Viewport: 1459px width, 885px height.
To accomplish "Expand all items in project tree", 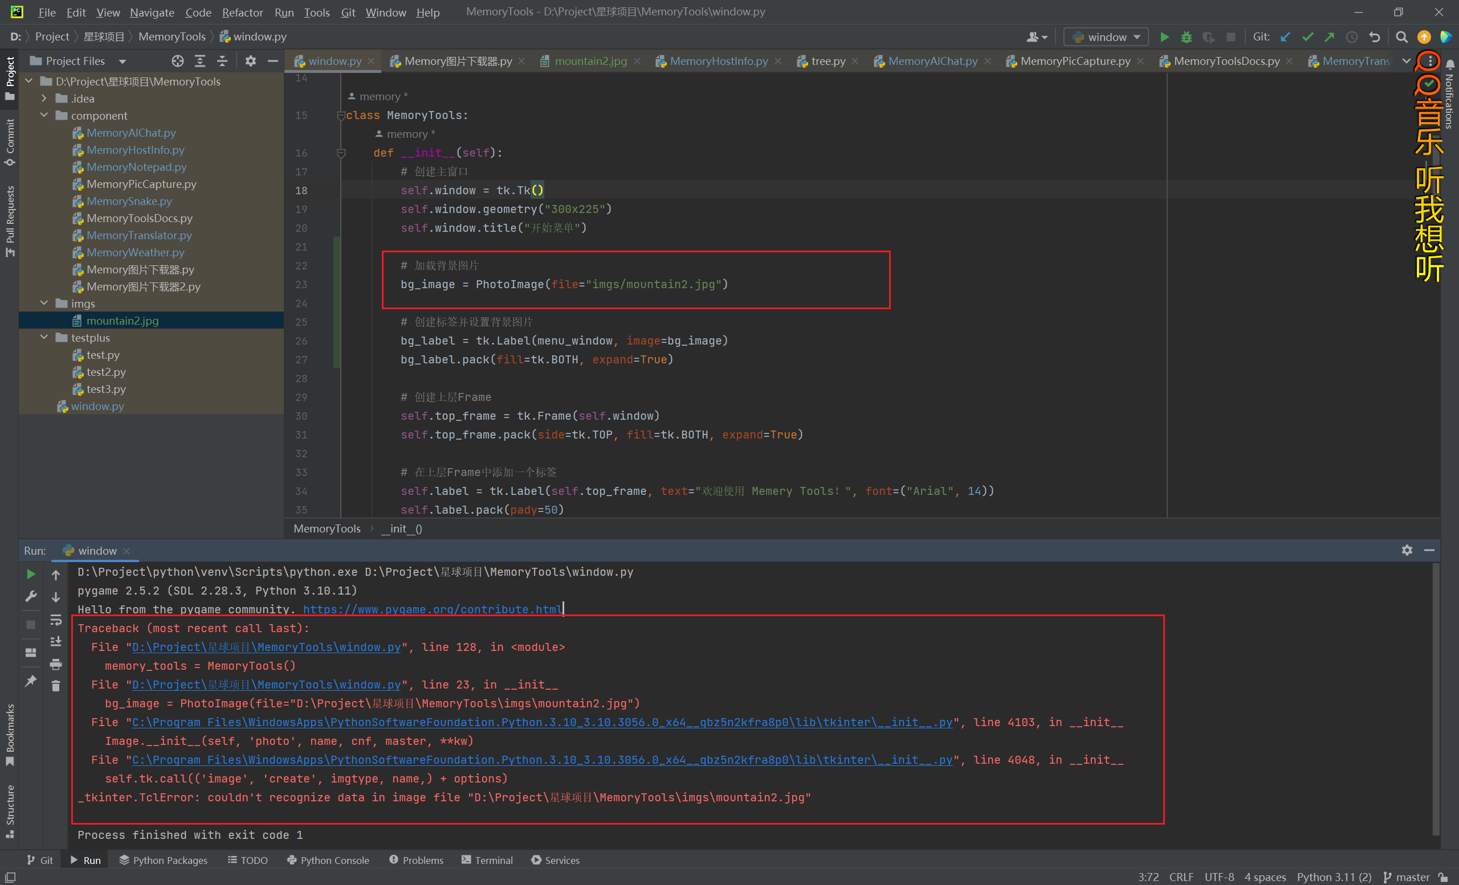I will (200, 61).
